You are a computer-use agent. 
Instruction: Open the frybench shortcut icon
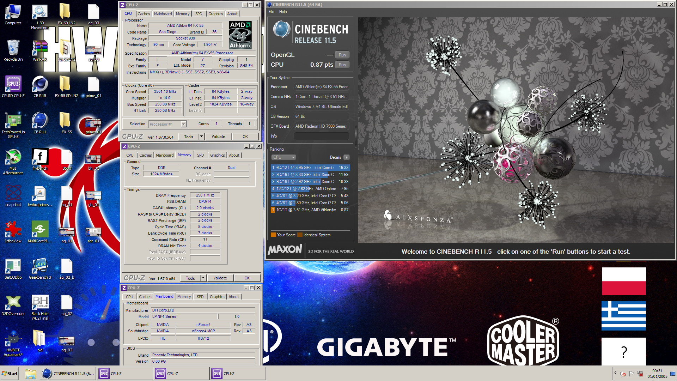(x=40, y=160)
